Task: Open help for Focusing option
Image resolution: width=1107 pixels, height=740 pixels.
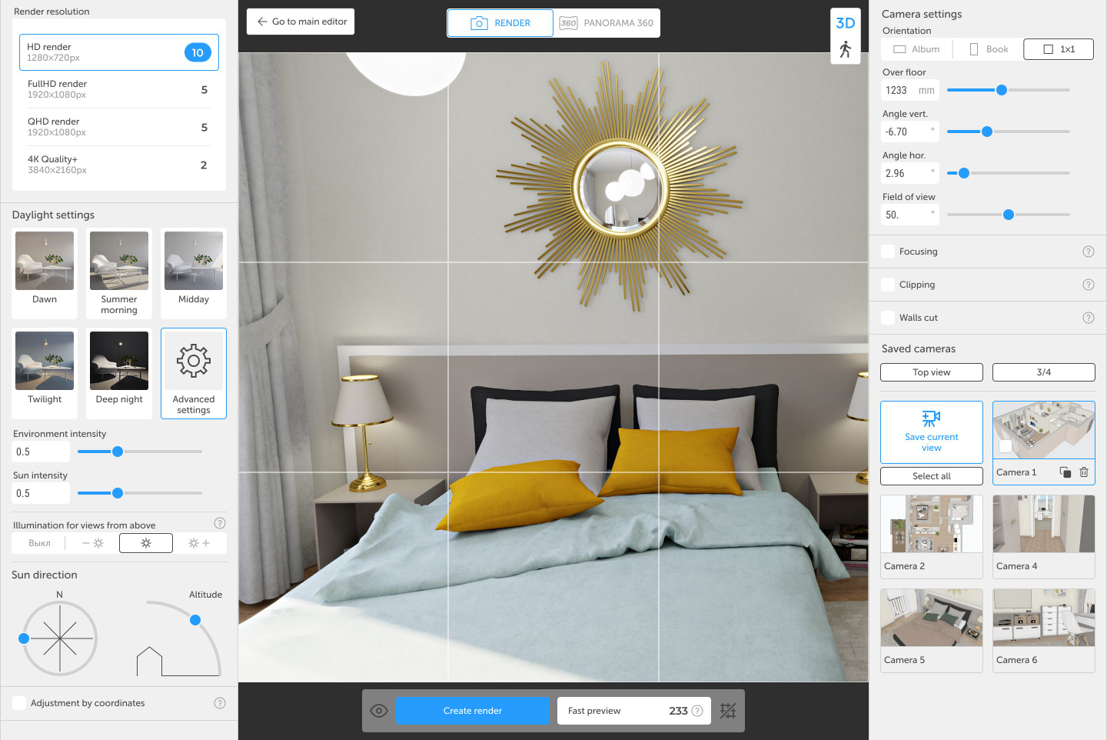Action: coord(1088,252)
